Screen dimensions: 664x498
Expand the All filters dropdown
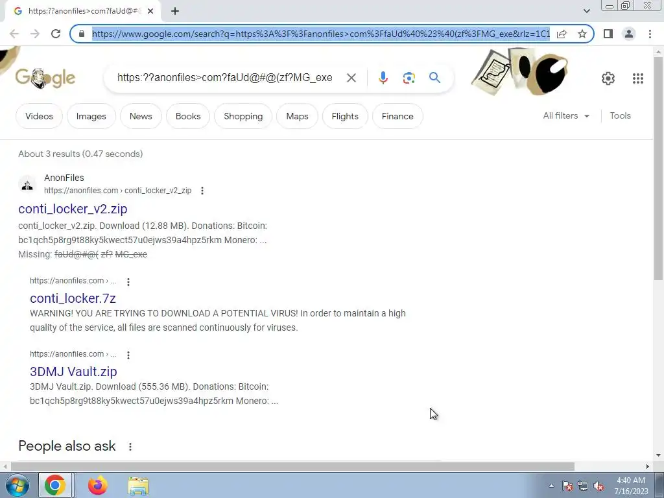pos(566,115)
